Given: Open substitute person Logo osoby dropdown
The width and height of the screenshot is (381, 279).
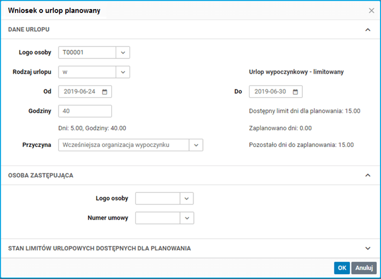Looking at the screenshot, I should [x=186, y=198].
